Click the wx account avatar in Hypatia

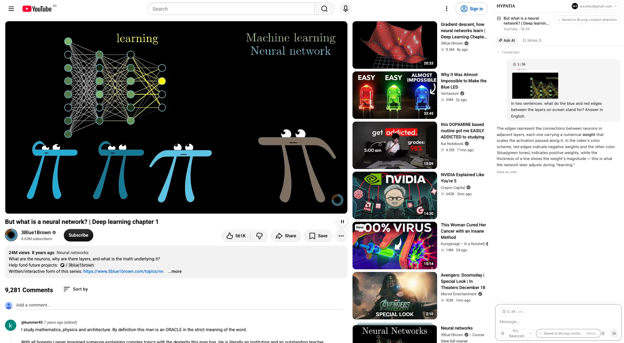[575, 6]
